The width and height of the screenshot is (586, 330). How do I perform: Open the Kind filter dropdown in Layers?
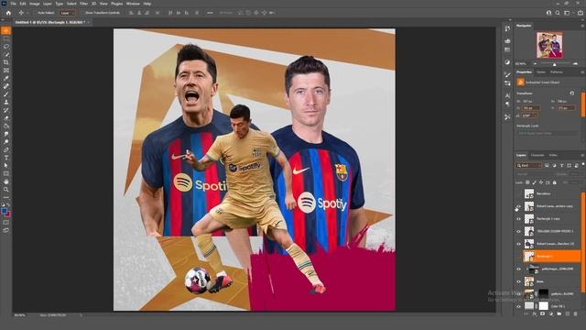click(528, 165)
